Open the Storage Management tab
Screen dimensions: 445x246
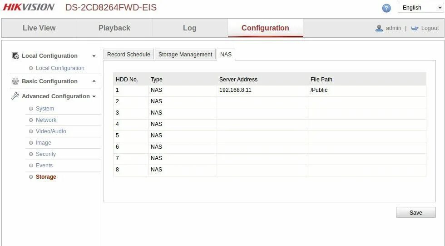pyautogui.click(x=185, y=54)
